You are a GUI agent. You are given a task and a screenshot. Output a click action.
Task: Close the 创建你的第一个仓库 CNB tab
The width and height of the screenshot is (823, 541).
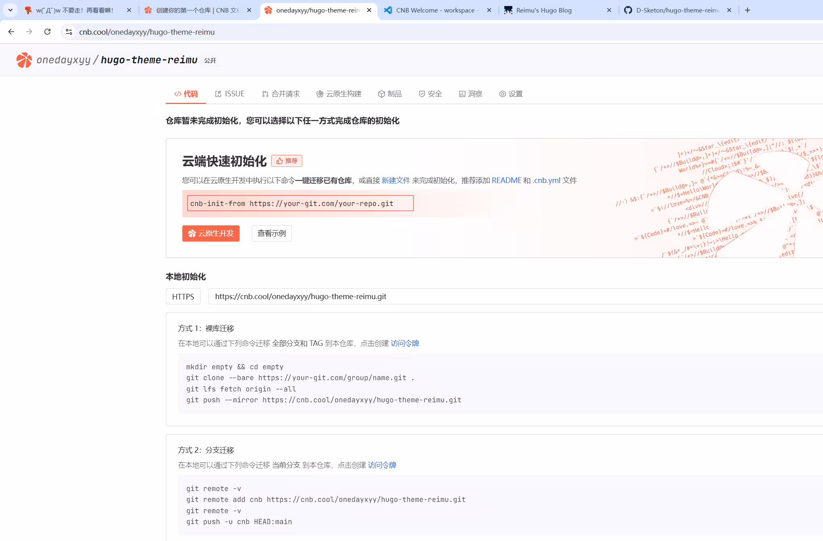(249, 10)
